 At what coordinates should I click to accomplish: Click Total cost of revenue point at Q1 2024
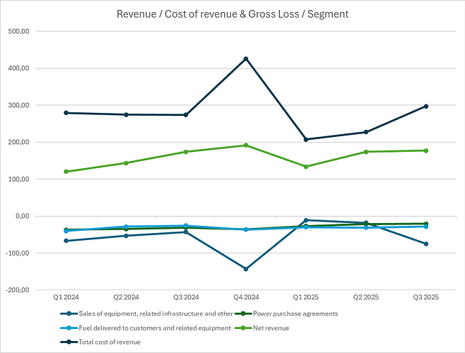click(x=66, y=113)
